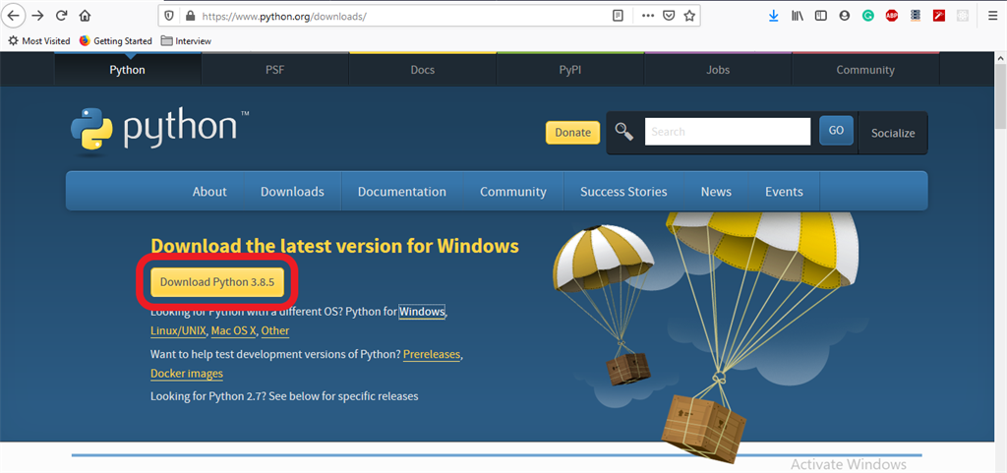Open Getting Started bookmark
Image resolution: width=1007 pixels, height=473 pixels.
pyautogui.click(x=116, y=40)
